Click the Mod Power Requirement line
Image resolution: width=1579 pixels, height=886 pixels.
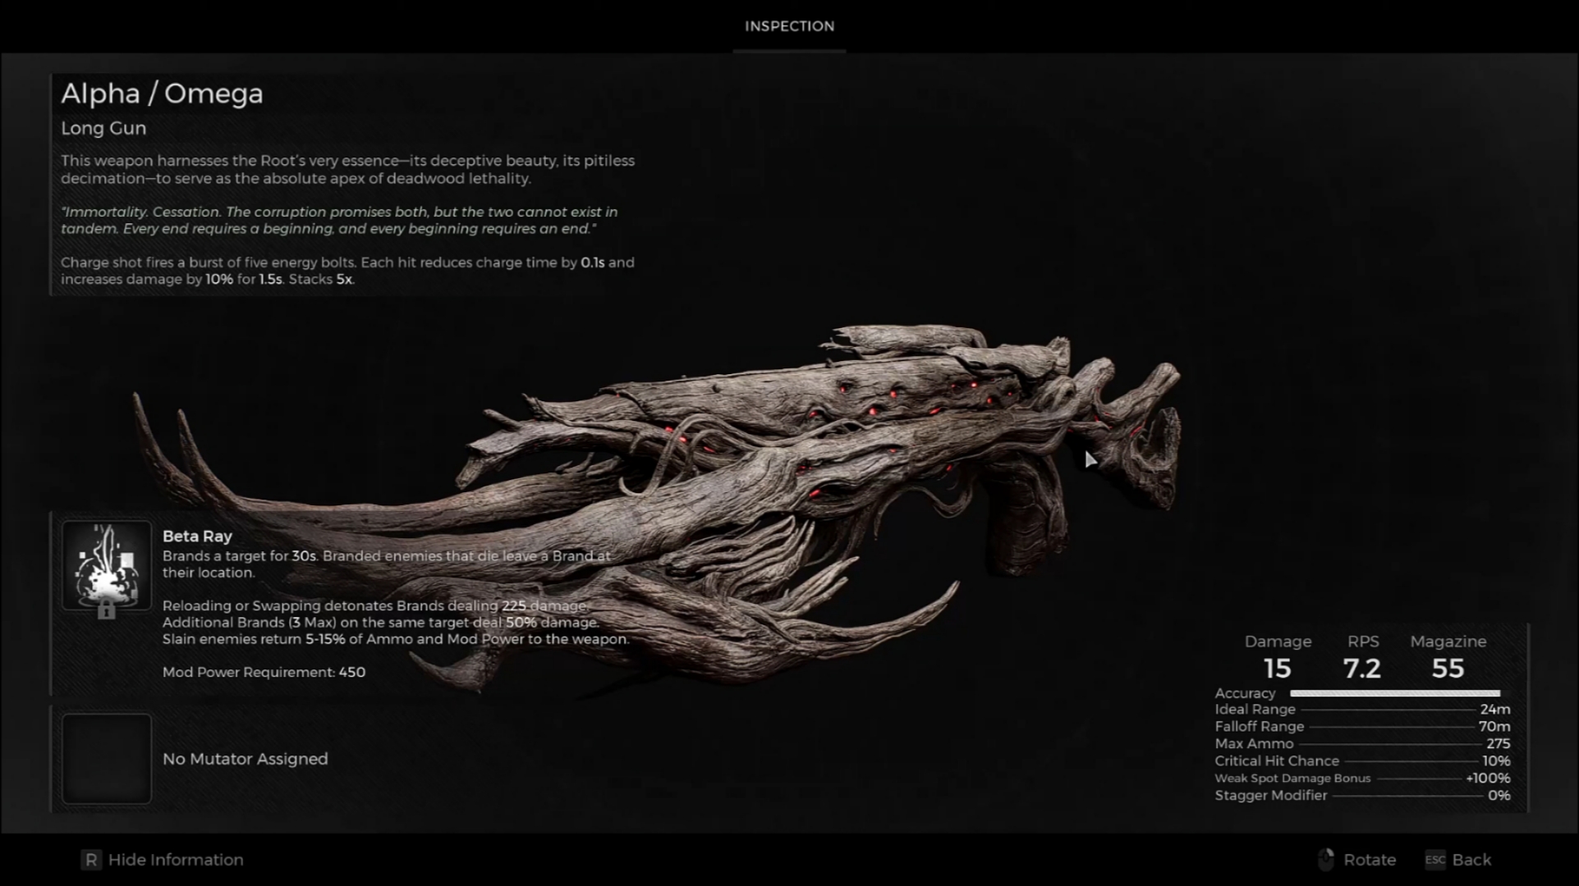[x=264, y=672]
